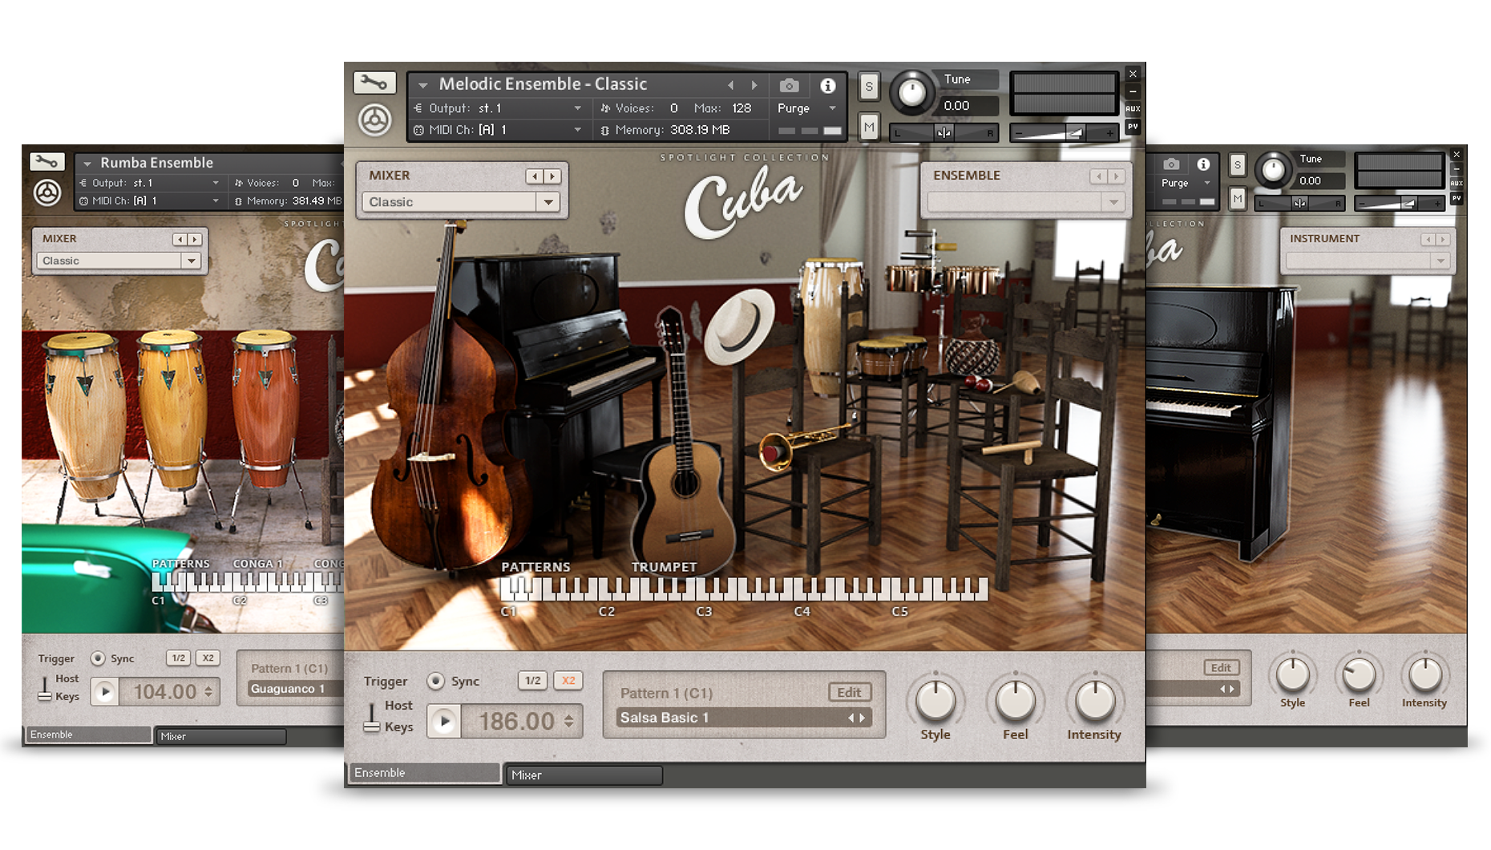Switch to Ensemble tab in Rumba Ensemble window
This screenshot has height=850, width=1491.
coord(88,735)
